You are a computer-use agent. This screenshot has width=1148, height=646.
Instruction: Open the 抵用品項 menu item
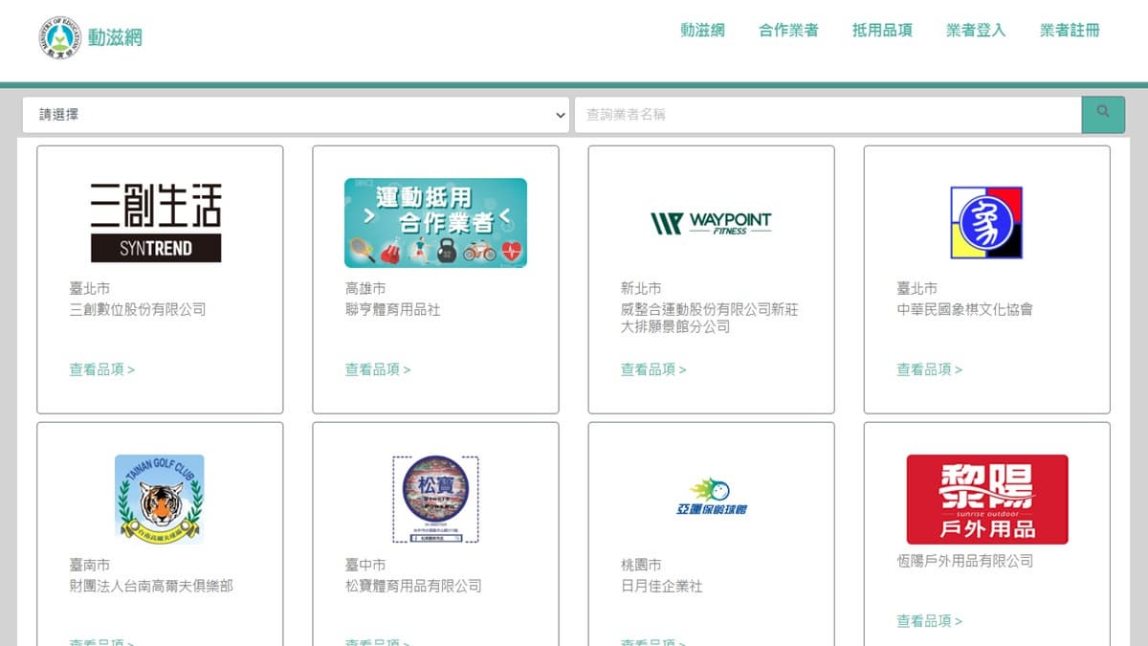coord(882,30)
